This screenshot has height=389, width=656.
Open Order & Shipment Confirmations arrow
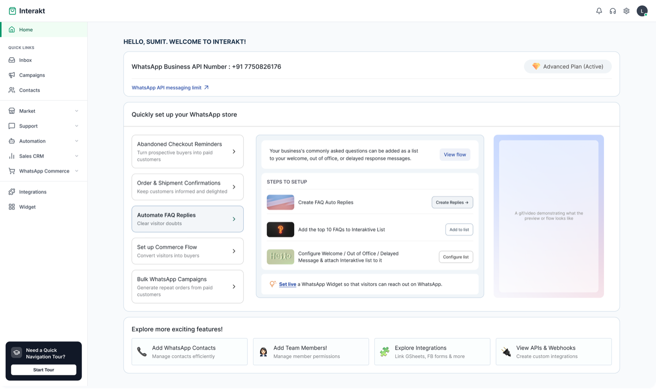coord(234,187)
